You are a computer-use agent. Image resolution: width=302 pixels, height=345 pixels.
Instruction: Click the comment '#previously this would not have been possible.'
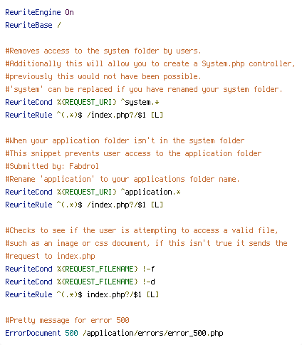tap(103, 76)
